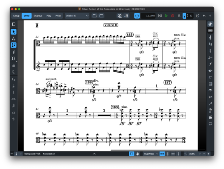Viewport: 224px width, 169px height.
Task: Activate the note input tool
Action: tap(13, 39)
